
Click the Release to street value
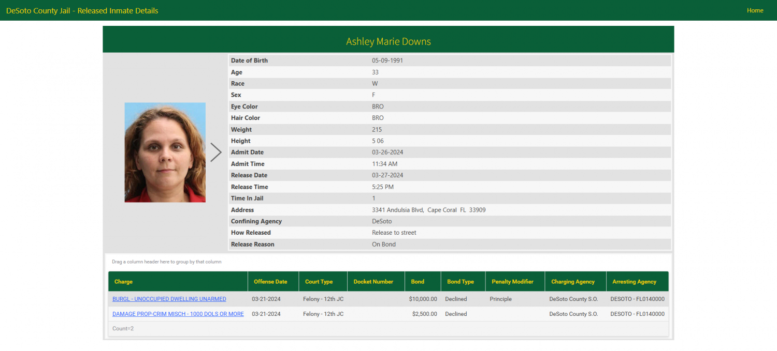click(x=394, y=233)
